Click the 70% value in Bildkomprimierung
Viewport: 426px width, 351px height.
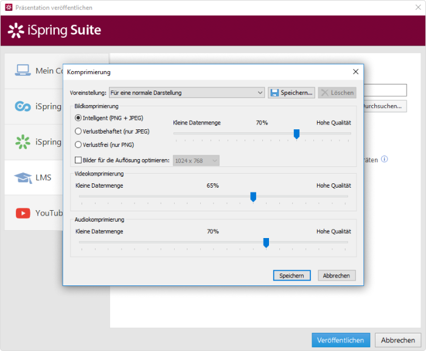click(262, 123)
